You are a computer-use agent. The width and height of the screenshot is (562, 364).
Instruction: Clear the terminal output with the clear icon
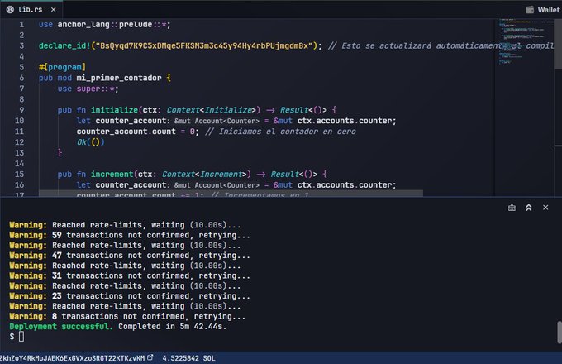[512, 208]
